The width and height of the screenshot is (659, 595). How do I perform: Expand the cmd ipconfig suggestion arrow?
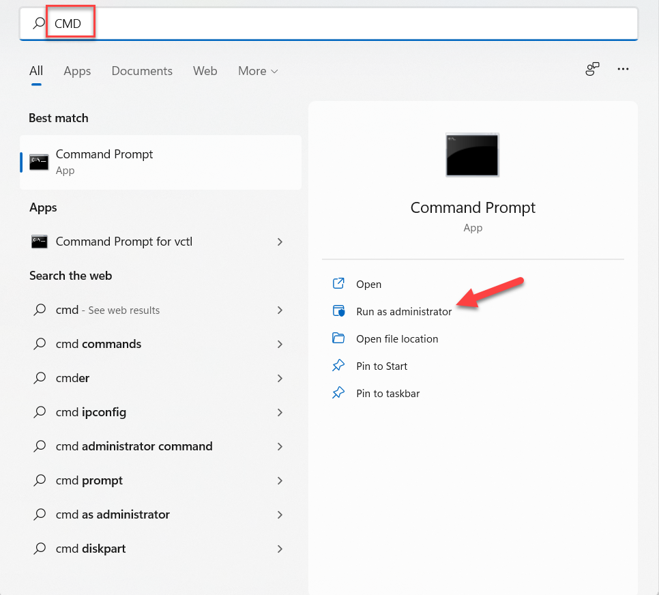280,412
